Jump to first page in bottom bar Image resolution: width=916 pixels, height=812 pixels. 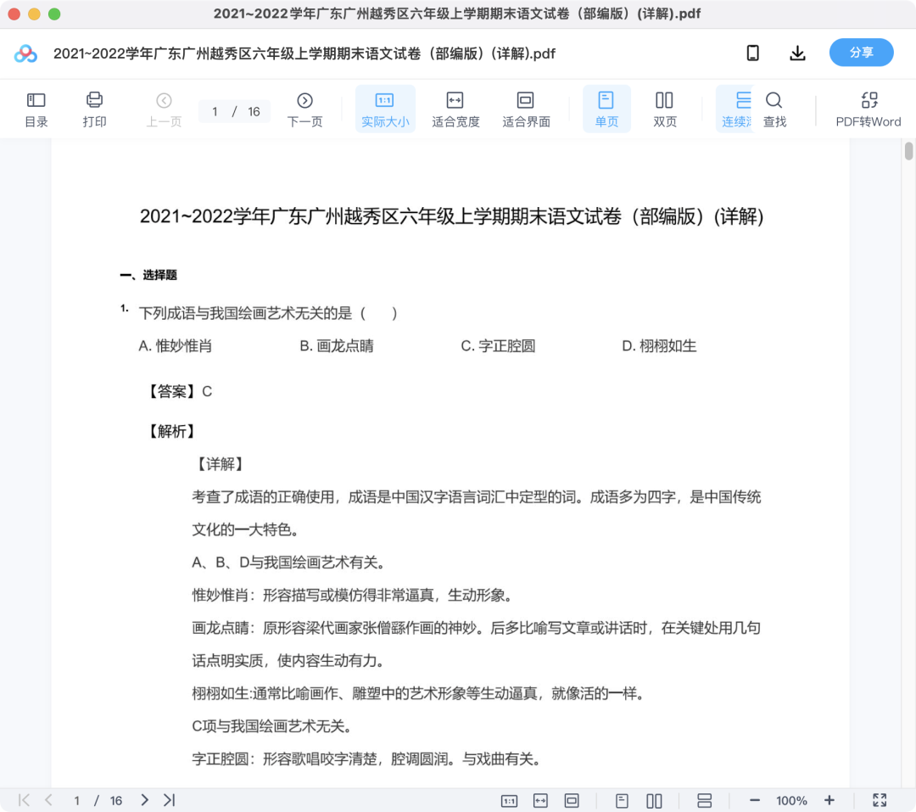tap(24, 800)
